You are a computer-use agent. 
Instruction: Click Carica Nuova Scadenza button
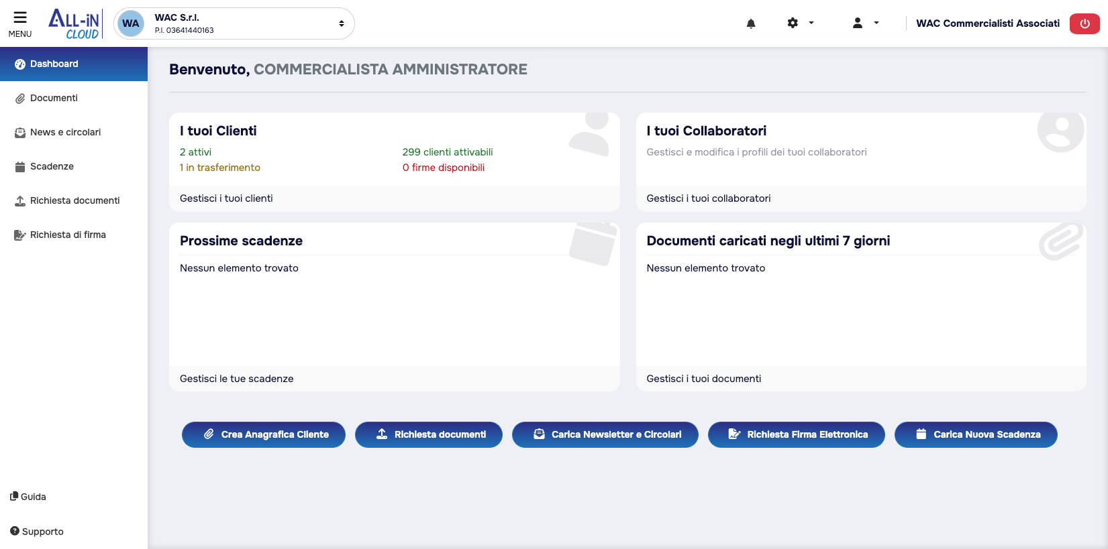point(975,434)
